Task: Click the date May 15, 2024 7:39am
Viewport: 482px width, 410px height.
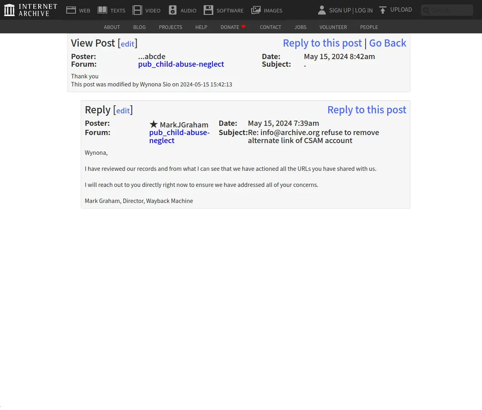Action: (x=284, y=123)
